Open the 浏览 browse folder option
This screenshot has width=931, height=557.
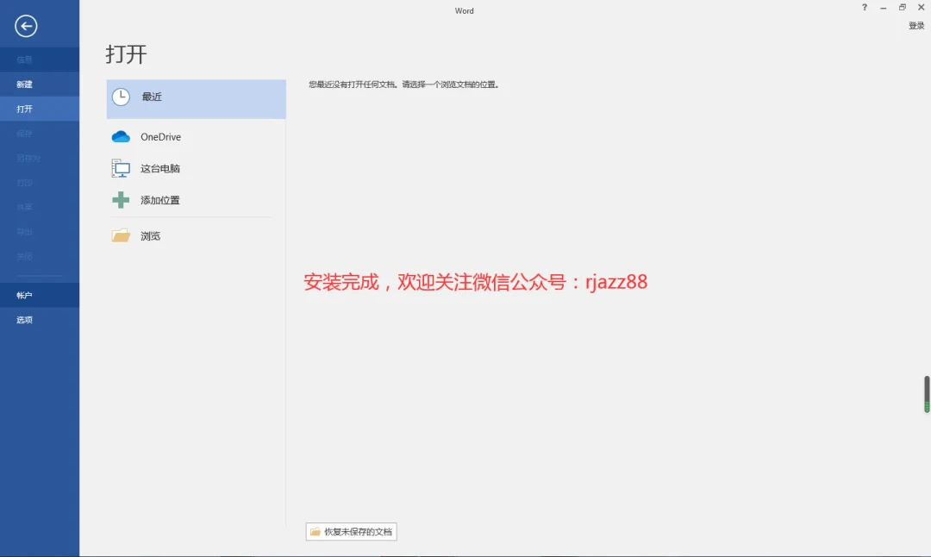point(196,235)
